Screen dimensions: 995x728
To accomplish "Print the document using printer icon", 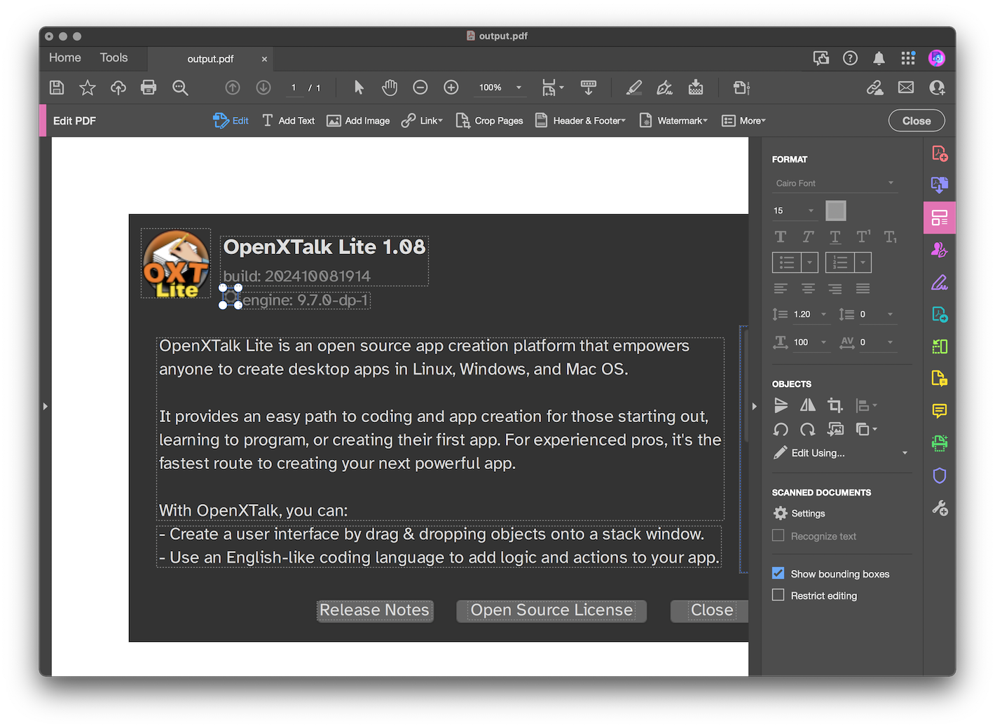I will (x=149, y=87).
